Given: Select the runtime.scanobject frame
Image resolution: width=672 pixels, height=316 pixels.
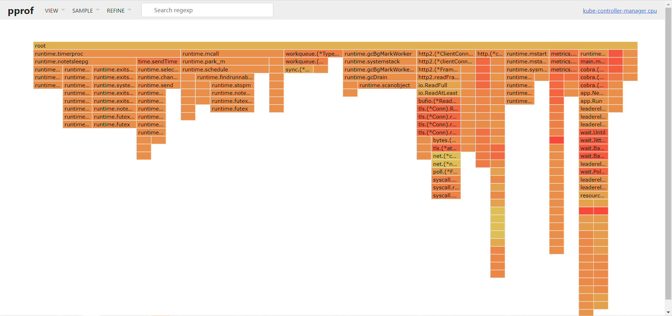Looking at the screenshot, I should 387,85.
